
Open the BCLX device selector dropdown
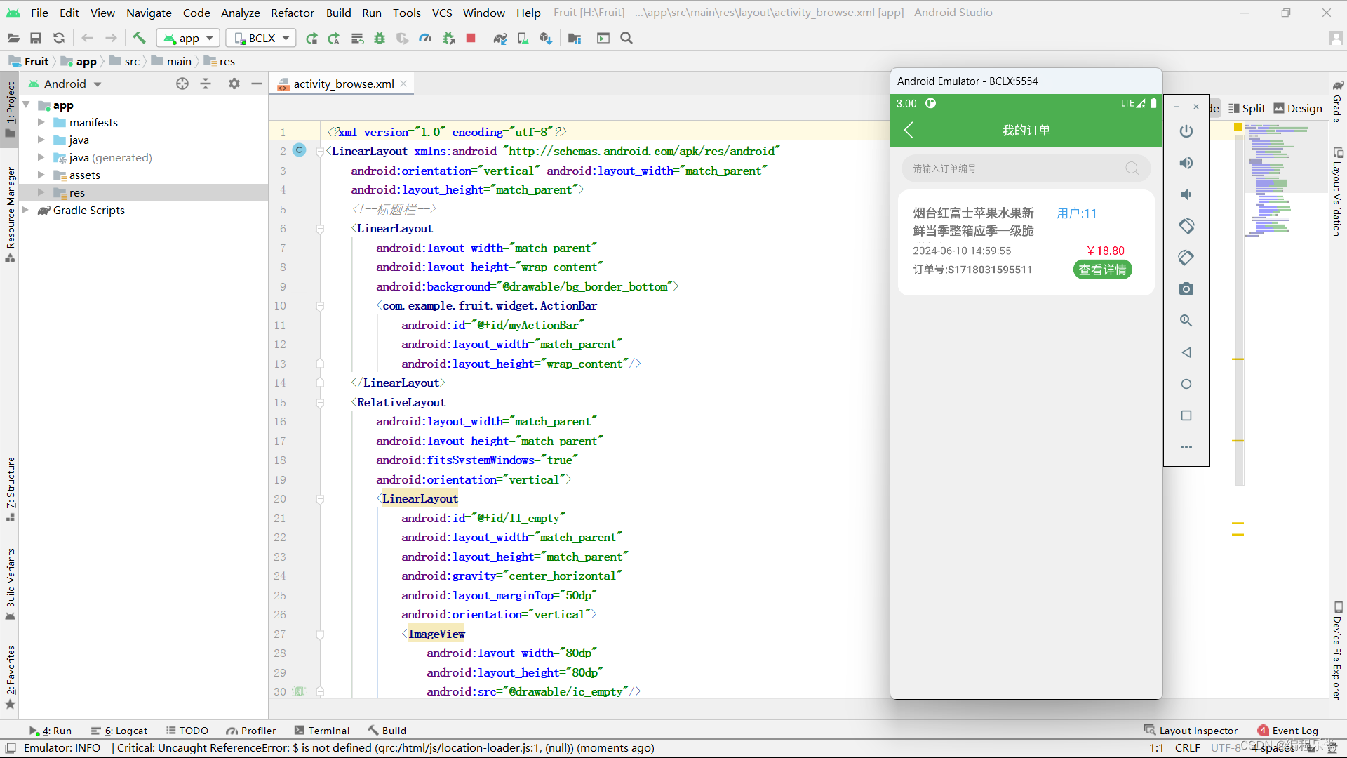coord(261,38)
